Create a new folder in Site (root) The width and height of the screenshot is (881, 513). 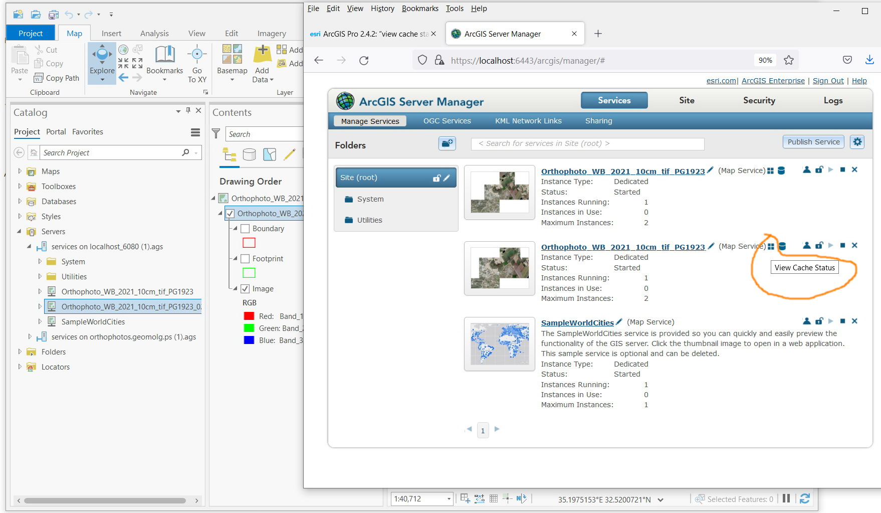(447, 144)
